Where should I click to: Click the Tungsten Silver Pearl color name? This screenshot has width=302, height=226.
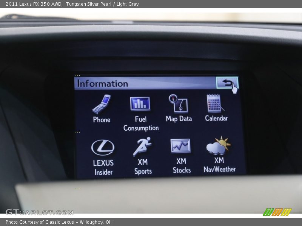88,4
